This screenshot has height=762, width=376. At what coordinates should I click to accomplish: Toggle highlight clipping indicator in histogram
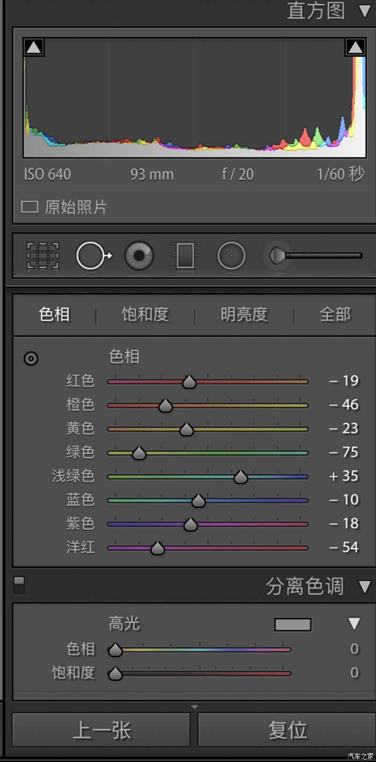355,47
